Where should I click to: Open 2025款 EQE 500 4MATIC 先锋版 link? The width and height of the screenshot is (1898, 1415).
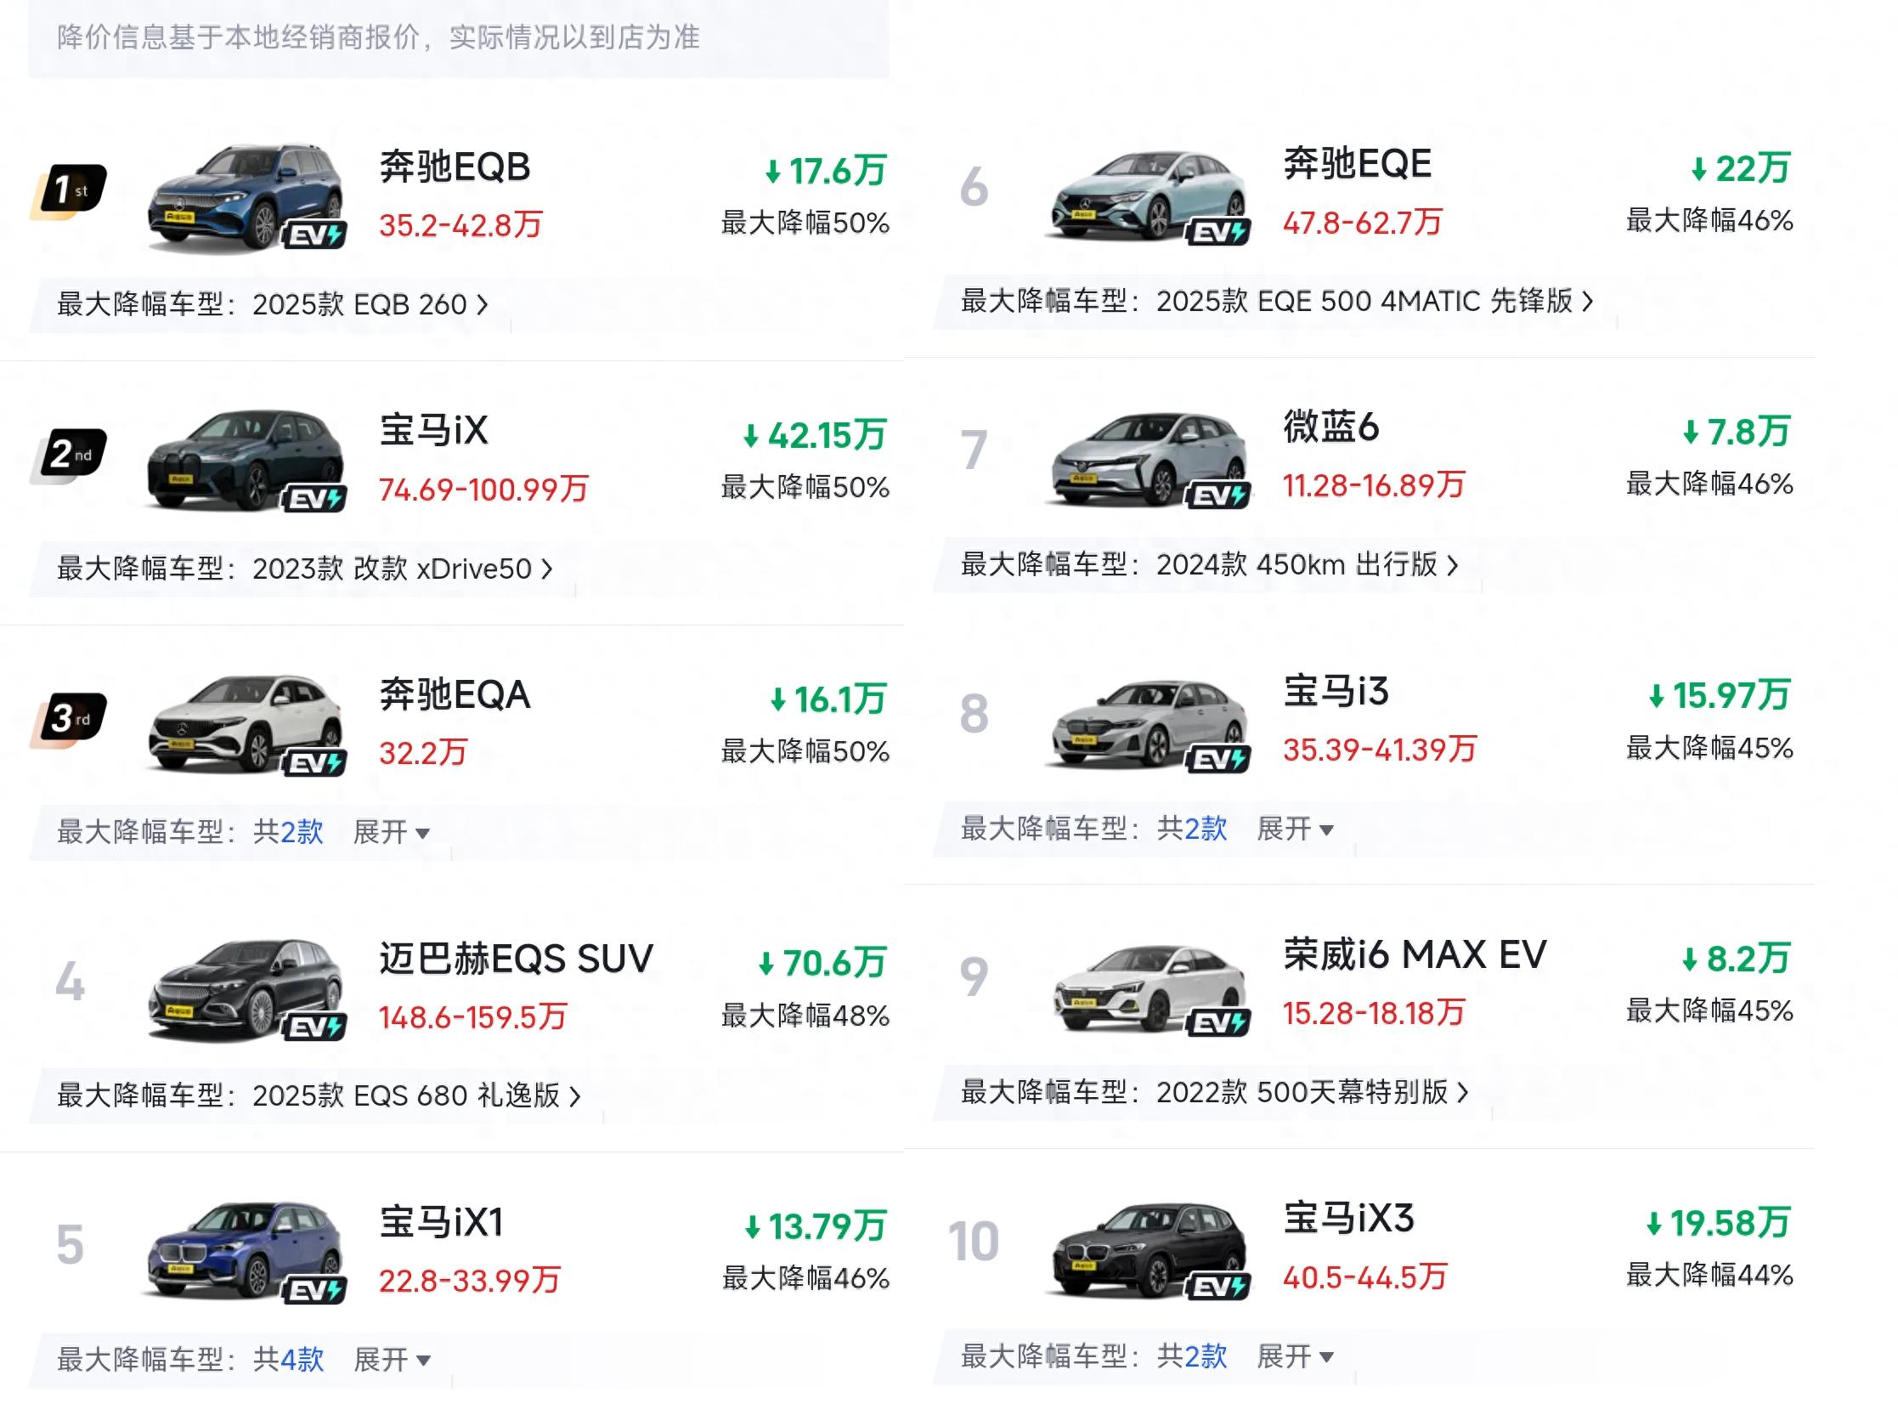point(1374,301)
